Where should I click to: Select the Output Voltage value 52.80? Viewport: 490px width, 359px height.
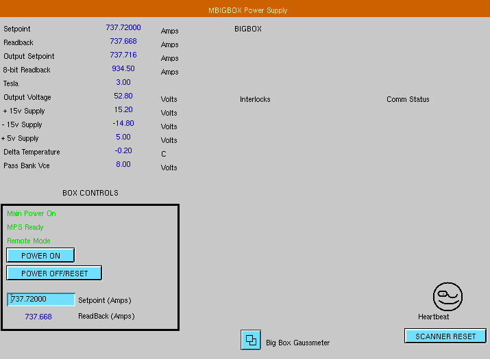pos(123,96)
